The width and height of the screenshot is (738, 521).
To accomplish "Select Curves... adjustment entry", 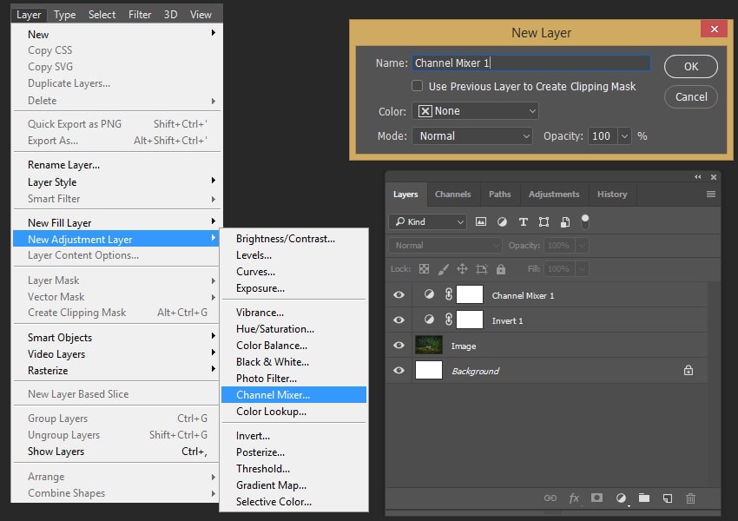I will click(x=293, y=272).
